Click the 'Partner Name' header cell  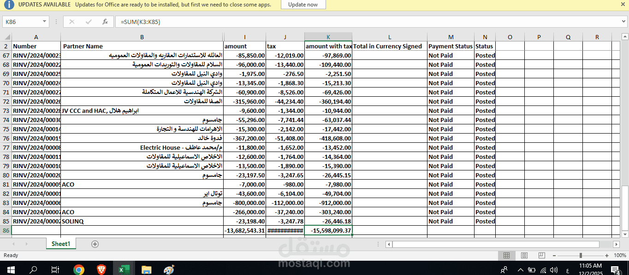coord(142,46)
